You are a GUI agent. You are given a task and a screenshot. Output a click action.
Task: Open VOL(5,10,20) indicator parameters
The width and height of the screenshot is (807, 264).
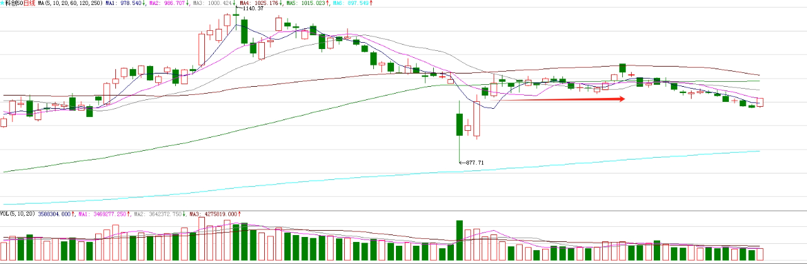coord(18,214)
